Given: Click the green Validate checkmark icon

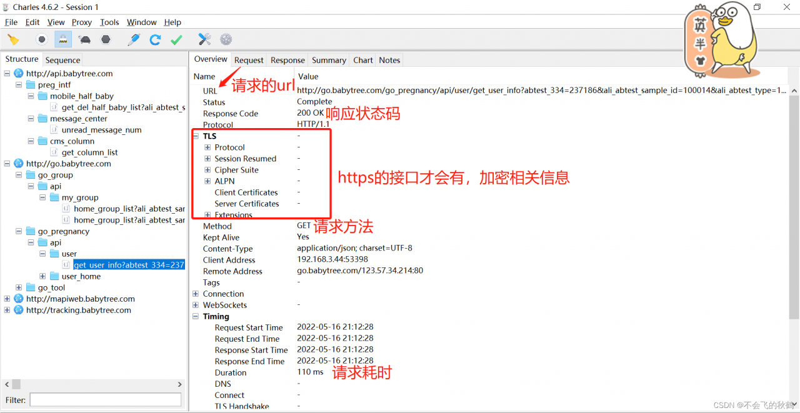Looking at the screenshot, I should pos(176,39).
